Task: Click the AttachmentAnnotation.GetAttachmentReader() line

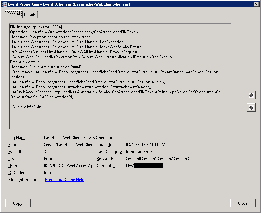Action: pos(82,87)
